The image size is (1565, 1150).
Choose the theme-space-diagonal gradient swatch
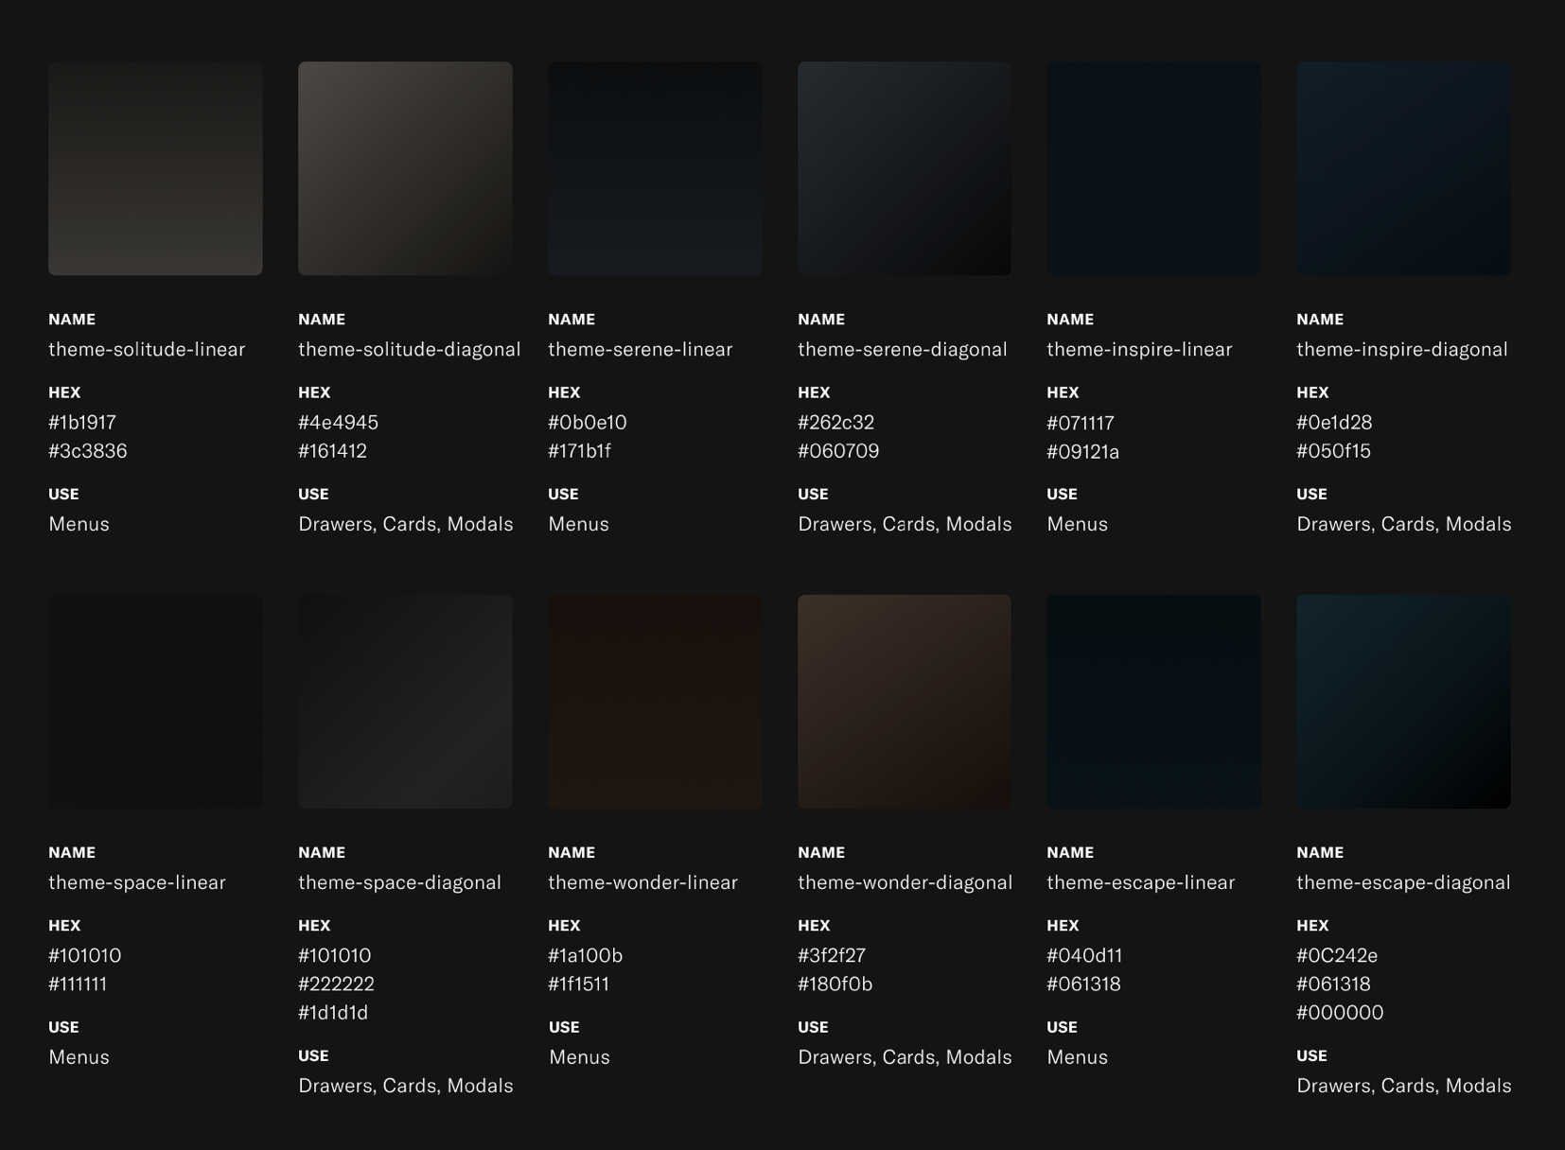click(405, 702)
